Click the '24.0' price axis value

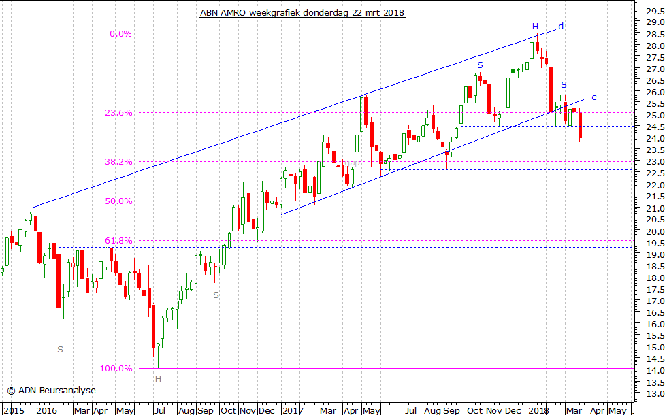[655, 139]
